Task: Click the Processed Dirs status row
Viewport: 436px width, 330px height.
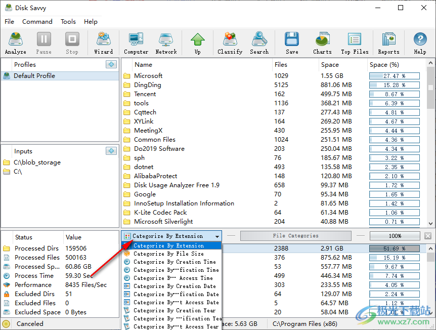Action: coord(60,248)
